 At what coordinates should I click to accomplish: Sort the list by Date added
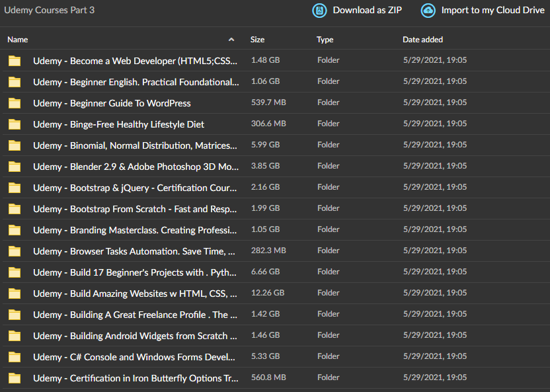pyautogui.click(x=422, y=40)
